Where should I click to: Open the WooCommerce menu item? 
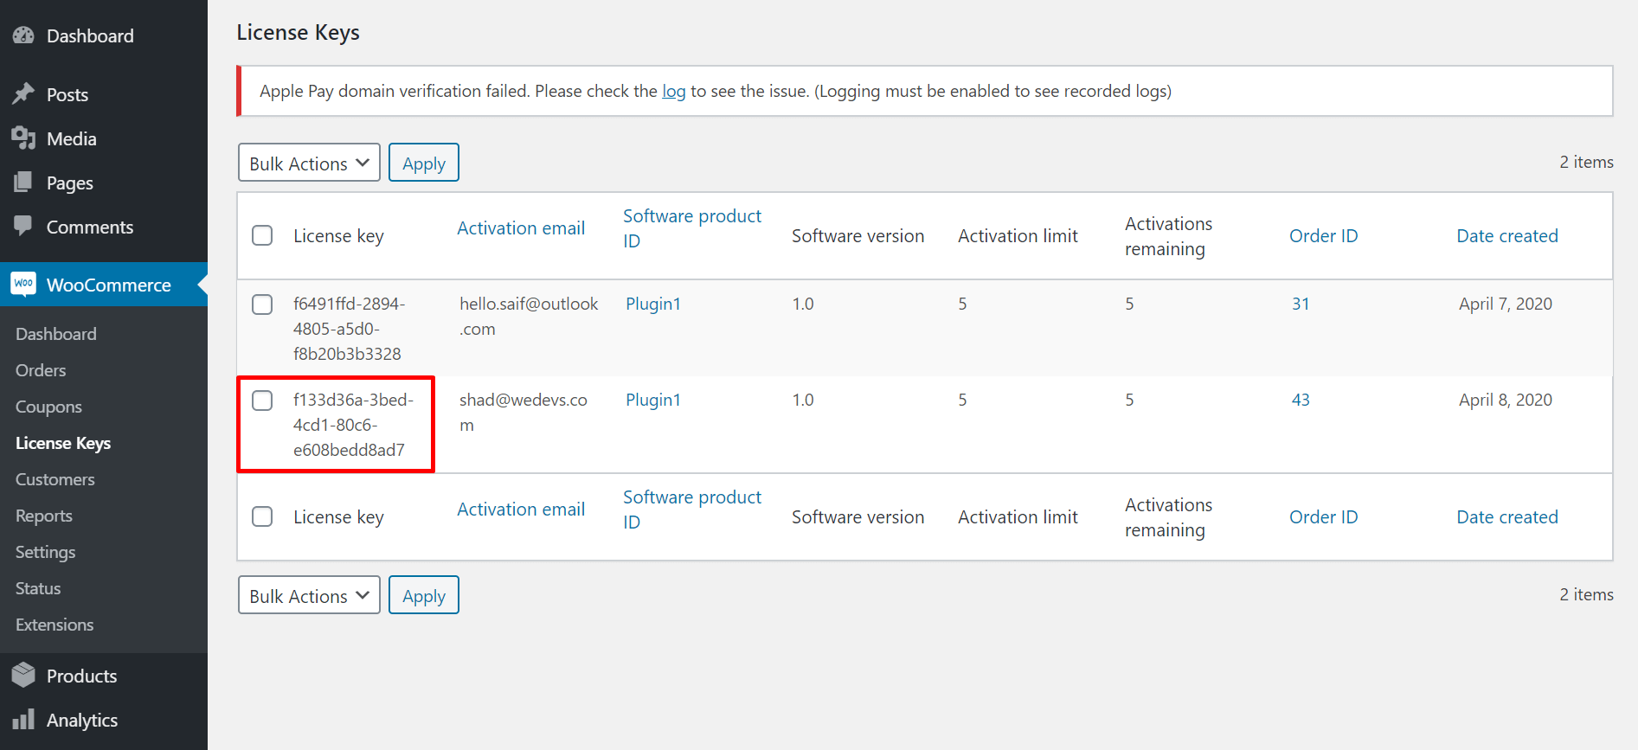(x=104, y=285)
